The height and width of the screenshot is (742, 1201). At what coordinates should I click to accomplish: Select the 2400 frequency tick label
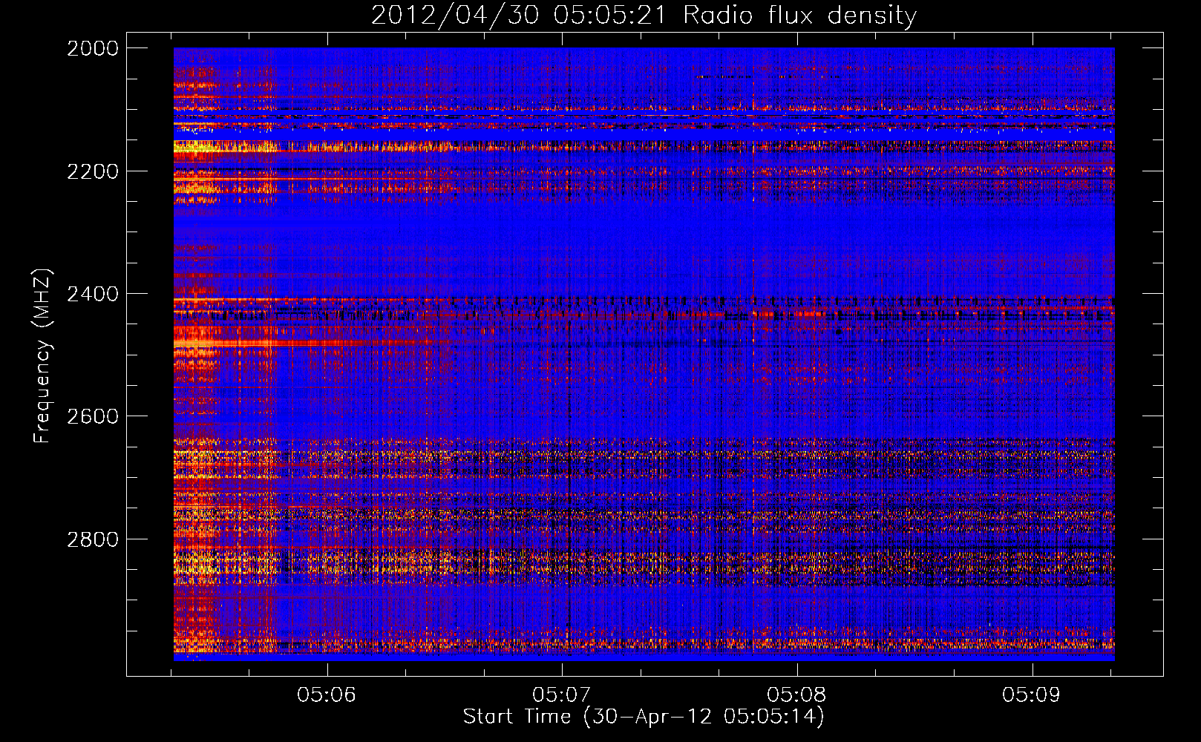click(x=93, y=294)
